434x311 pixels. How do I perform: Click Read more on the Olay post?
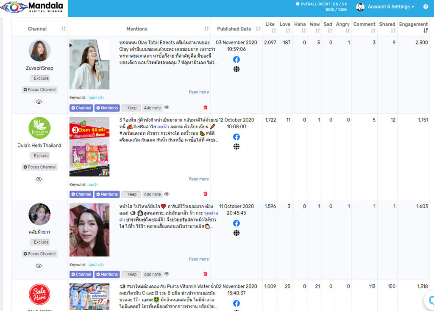pyautogui.click(x=199, y=92)
